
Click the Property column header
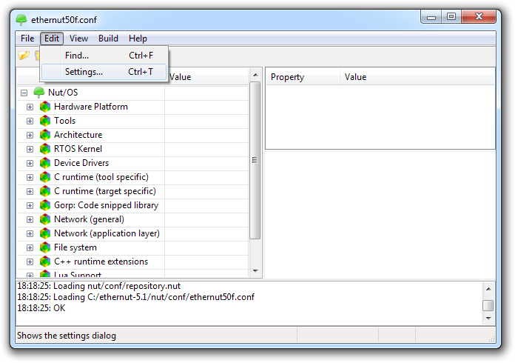[303, 77]
